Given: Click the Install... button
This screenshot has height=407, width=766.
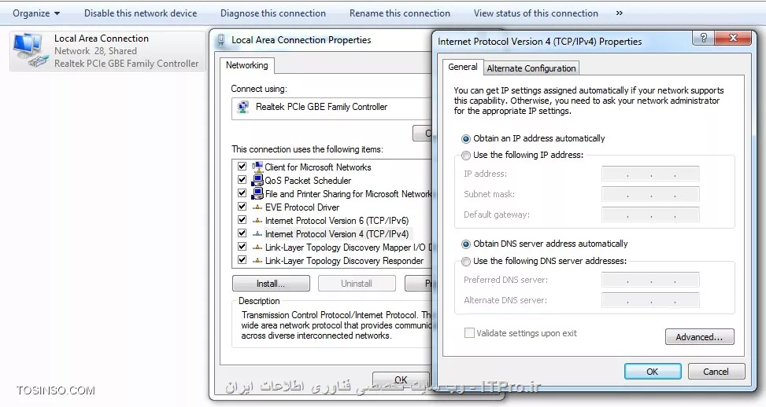Looking at the screenshot, I should coord(271,283).
